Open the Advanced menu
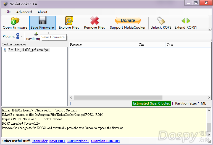The height and width of the screenshot is (145, 213). 24,12
